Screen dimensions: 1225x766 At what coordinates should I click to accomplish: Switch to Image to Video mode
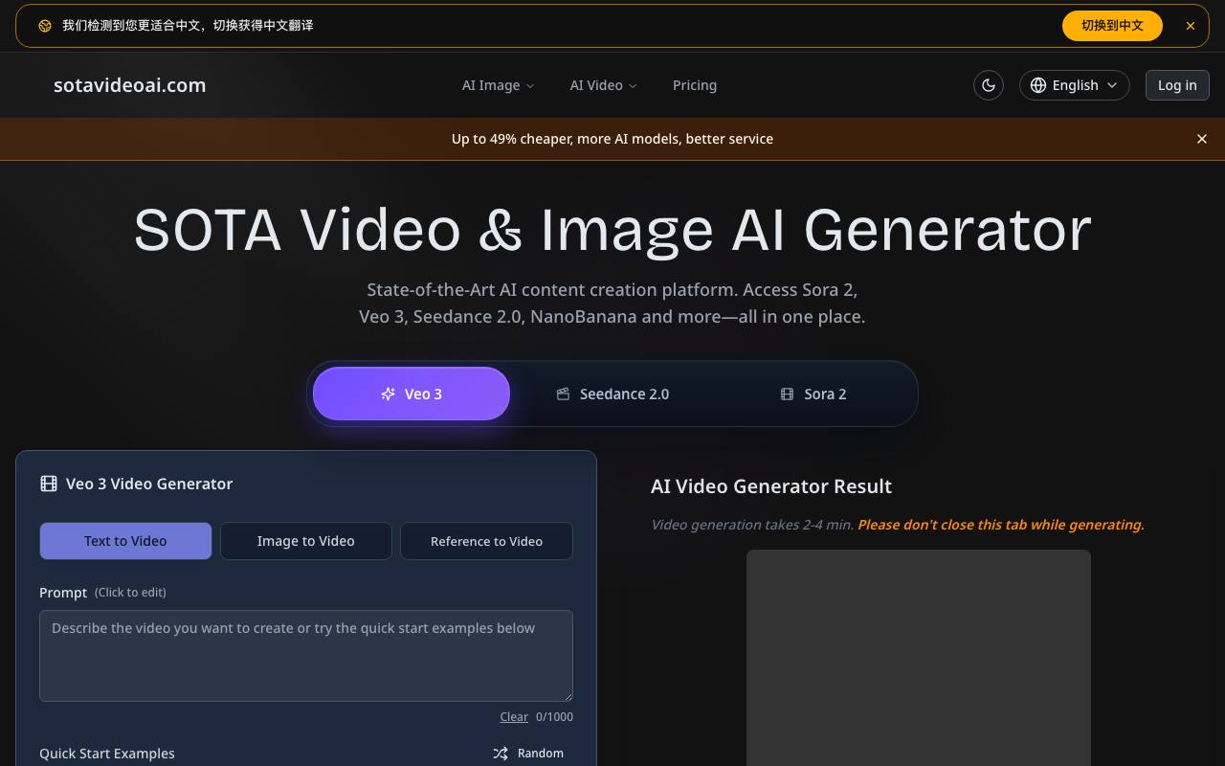(306, 541)
